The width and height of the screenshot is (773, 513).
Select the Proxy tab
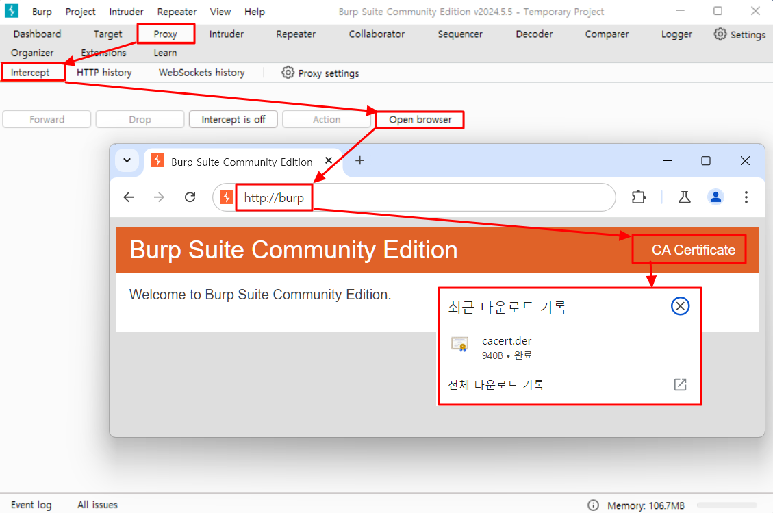pyautogui.click(x=165, y=34)
